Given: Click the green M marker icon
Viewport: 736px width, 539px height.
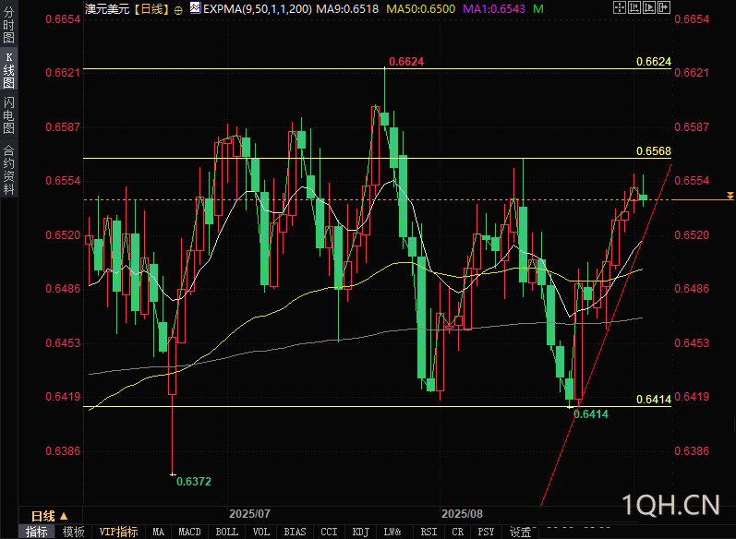Looking at the screenshot, I should [x=537, y=7].
